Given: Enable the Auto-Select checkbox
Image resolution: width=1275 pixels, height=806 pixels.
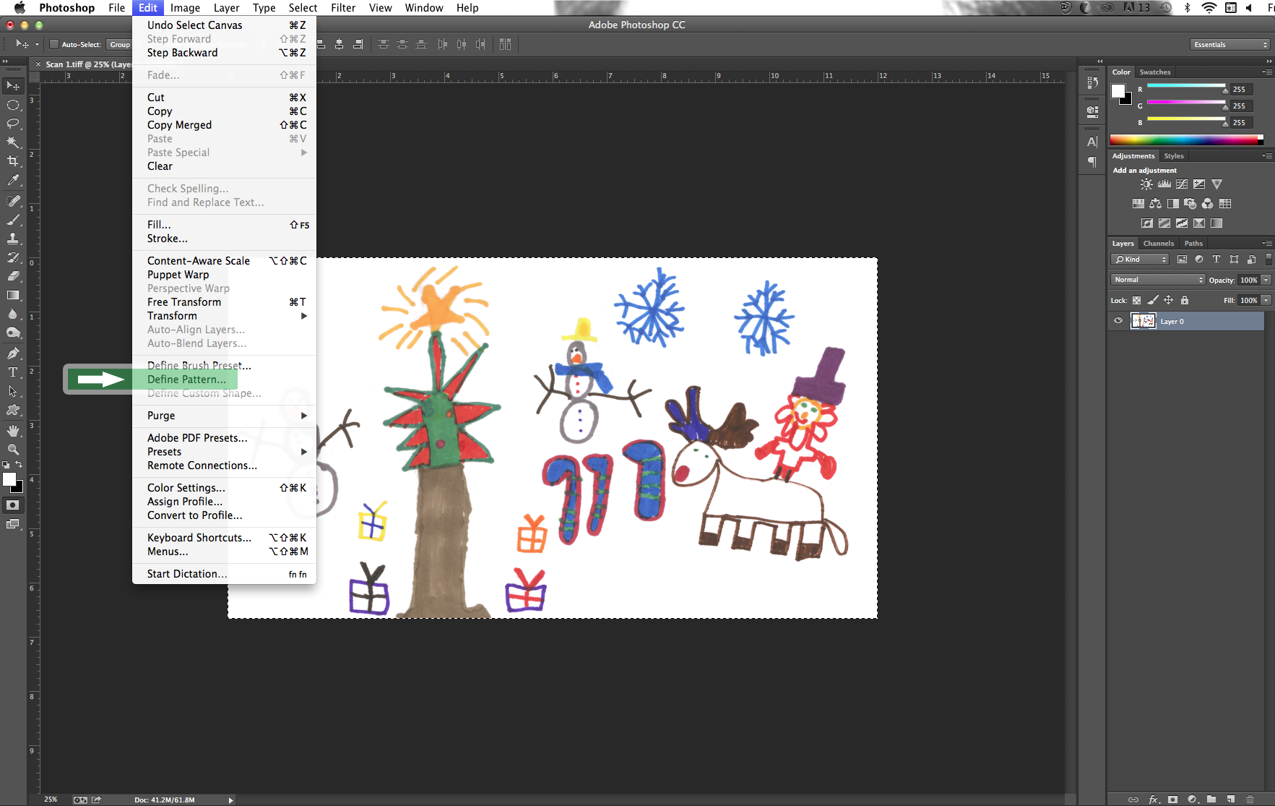Looking at the screenshot, I should click(53, 45).
